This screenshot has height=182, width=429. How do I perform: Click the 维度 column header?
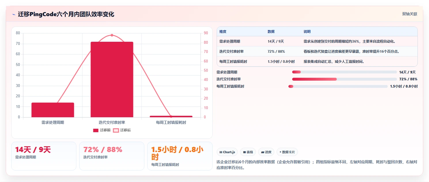point(223,32)
